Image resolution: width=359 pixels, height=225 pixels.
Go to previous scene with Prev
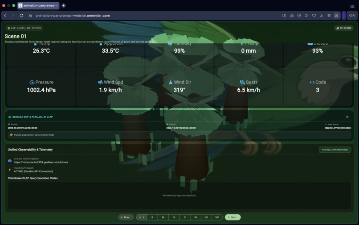126,217
